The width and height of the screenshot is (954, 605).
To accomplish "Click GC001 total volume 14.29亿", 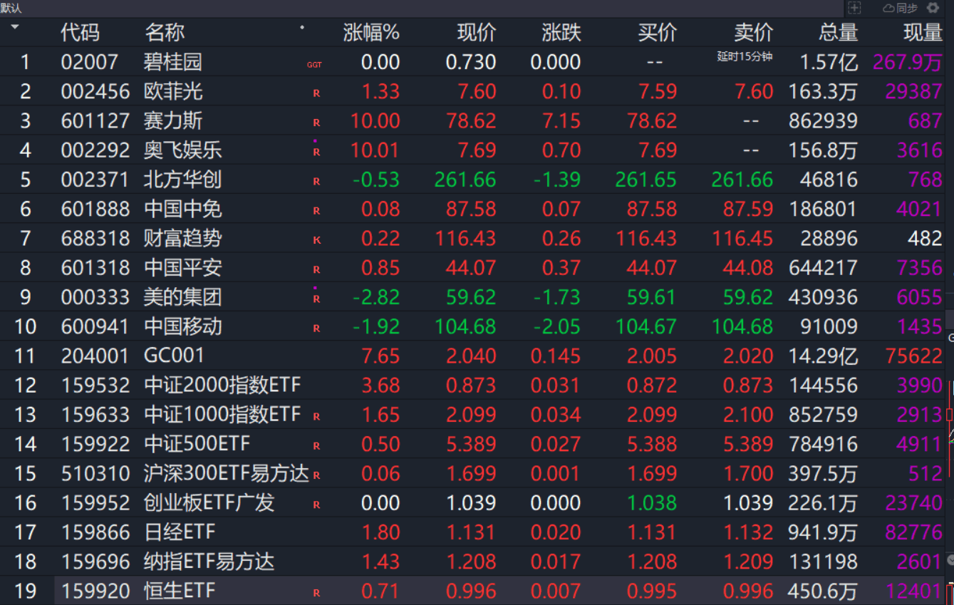I will 823,356.
